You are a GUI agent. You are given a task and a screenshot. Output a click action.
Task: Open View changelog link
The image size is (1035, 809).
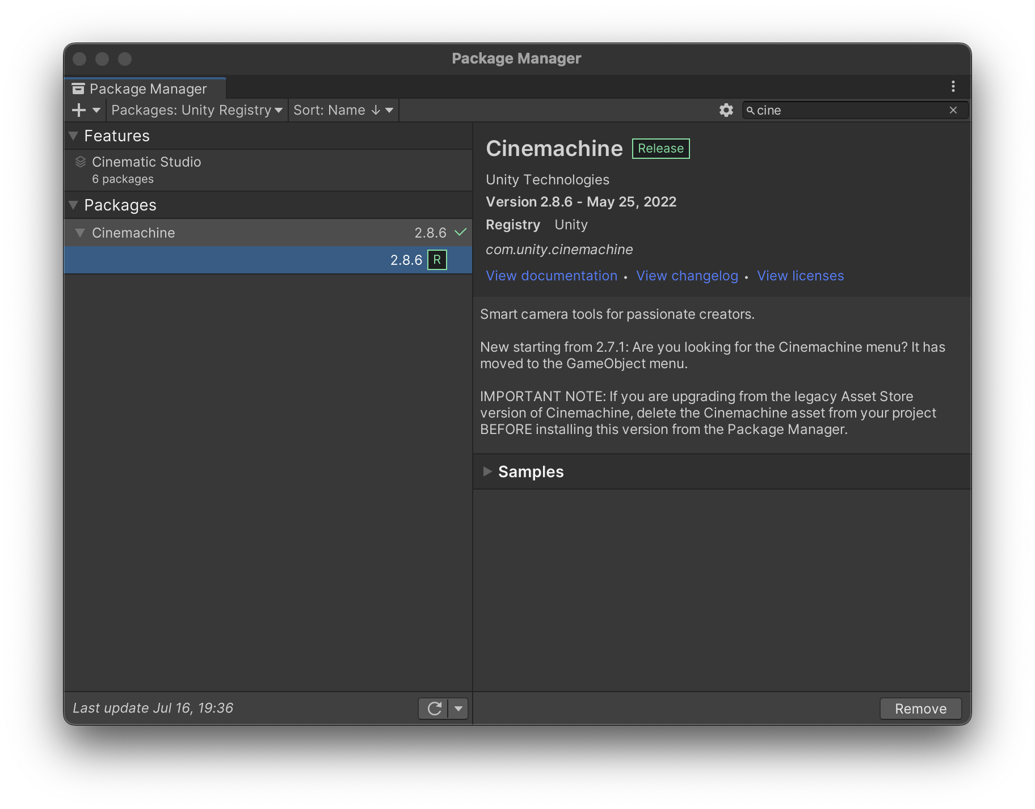coord(687,276)
